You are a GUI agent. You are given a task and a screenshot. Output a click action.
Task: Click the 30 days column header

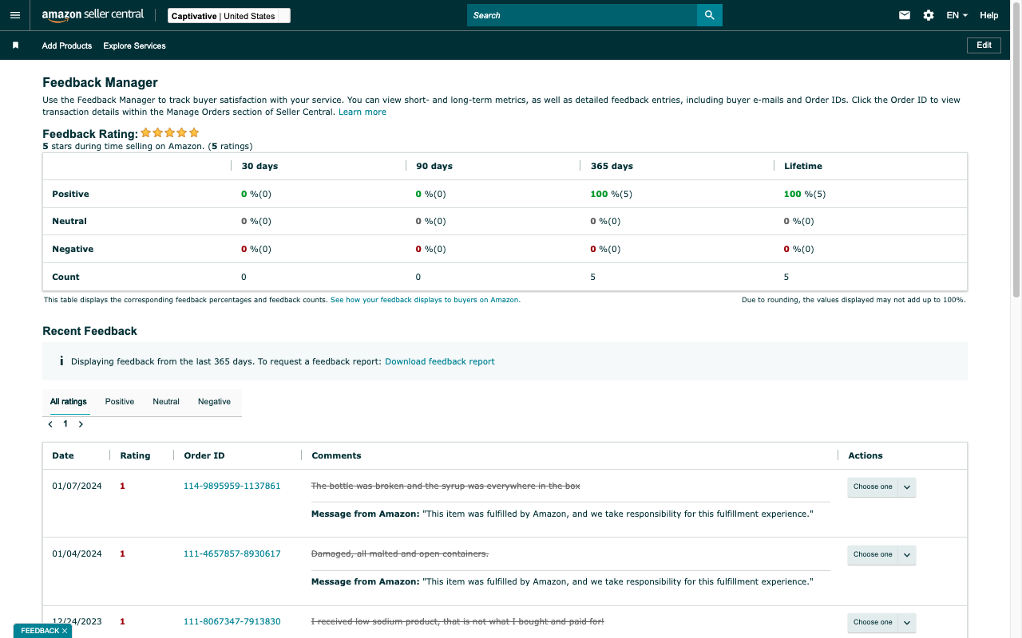[x=259, y=166]
